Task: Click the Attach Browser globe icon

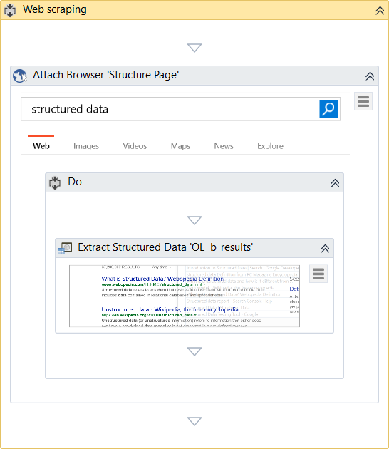Action: coord(20,76)
